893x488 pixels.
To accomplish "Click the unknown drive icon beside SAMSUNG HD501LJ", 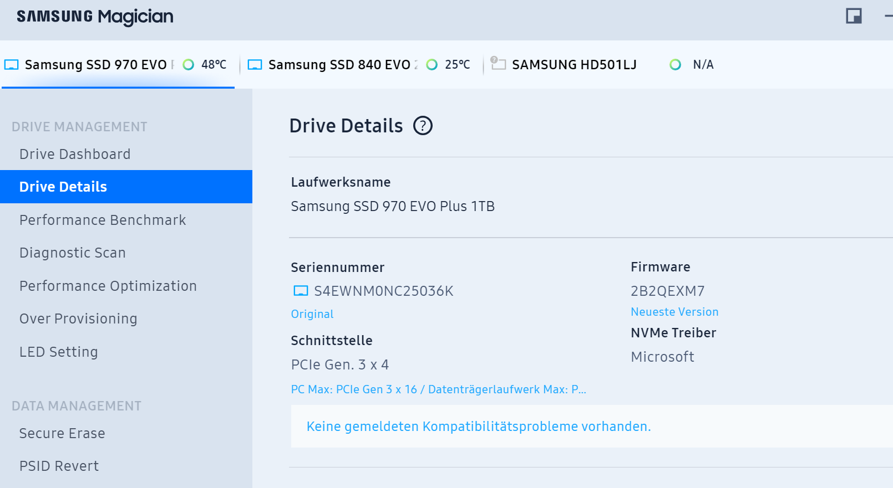I will coord(498,63).
